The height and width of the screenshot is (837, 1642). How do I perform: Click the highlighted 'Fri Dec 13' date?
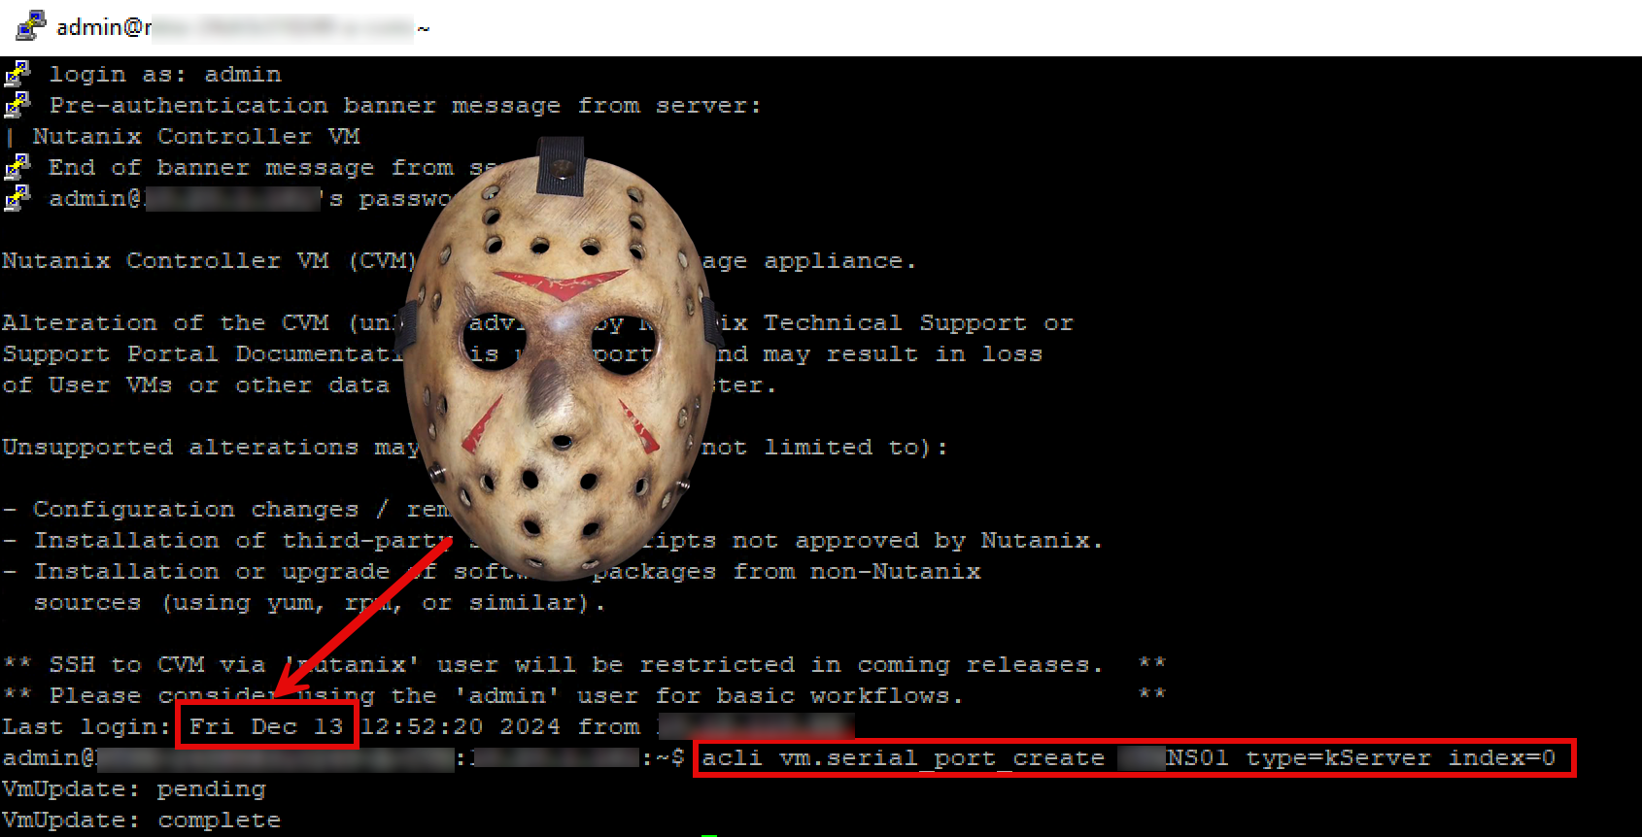pyautogui.click(x=266, y=726)
